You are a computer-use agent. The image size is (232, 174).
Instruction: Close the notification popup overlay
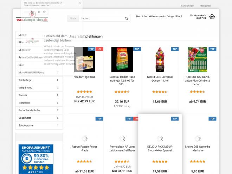click(x=79, y=3)
